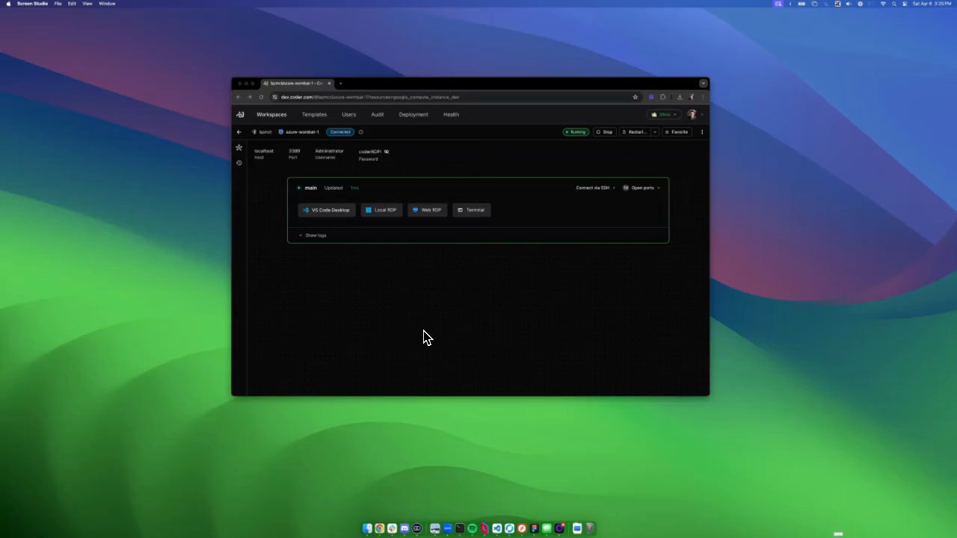Expand the Open ports dropdown
The image size is (957, 538).
641,188
